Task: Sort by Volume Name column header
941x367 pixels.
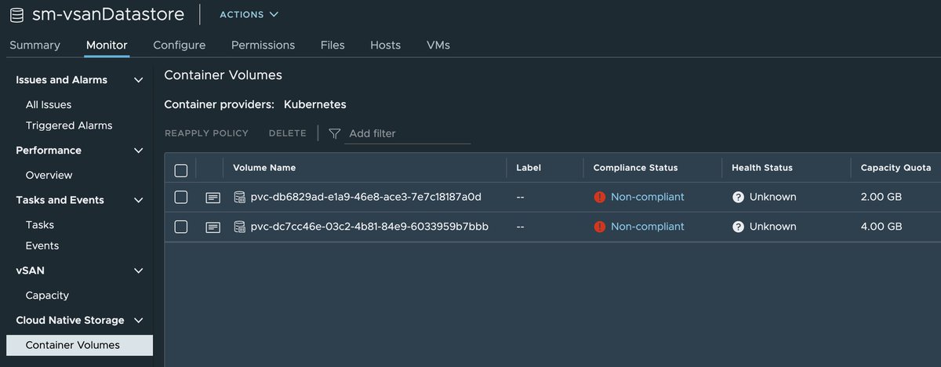Action: click(264, 168)
